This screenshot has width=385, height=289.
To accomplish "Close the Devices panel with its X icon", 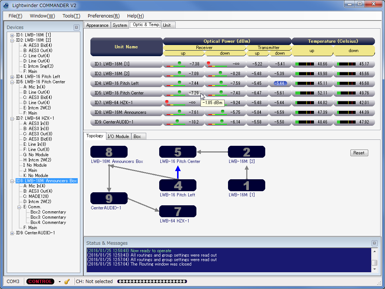I will coord(76,28).
